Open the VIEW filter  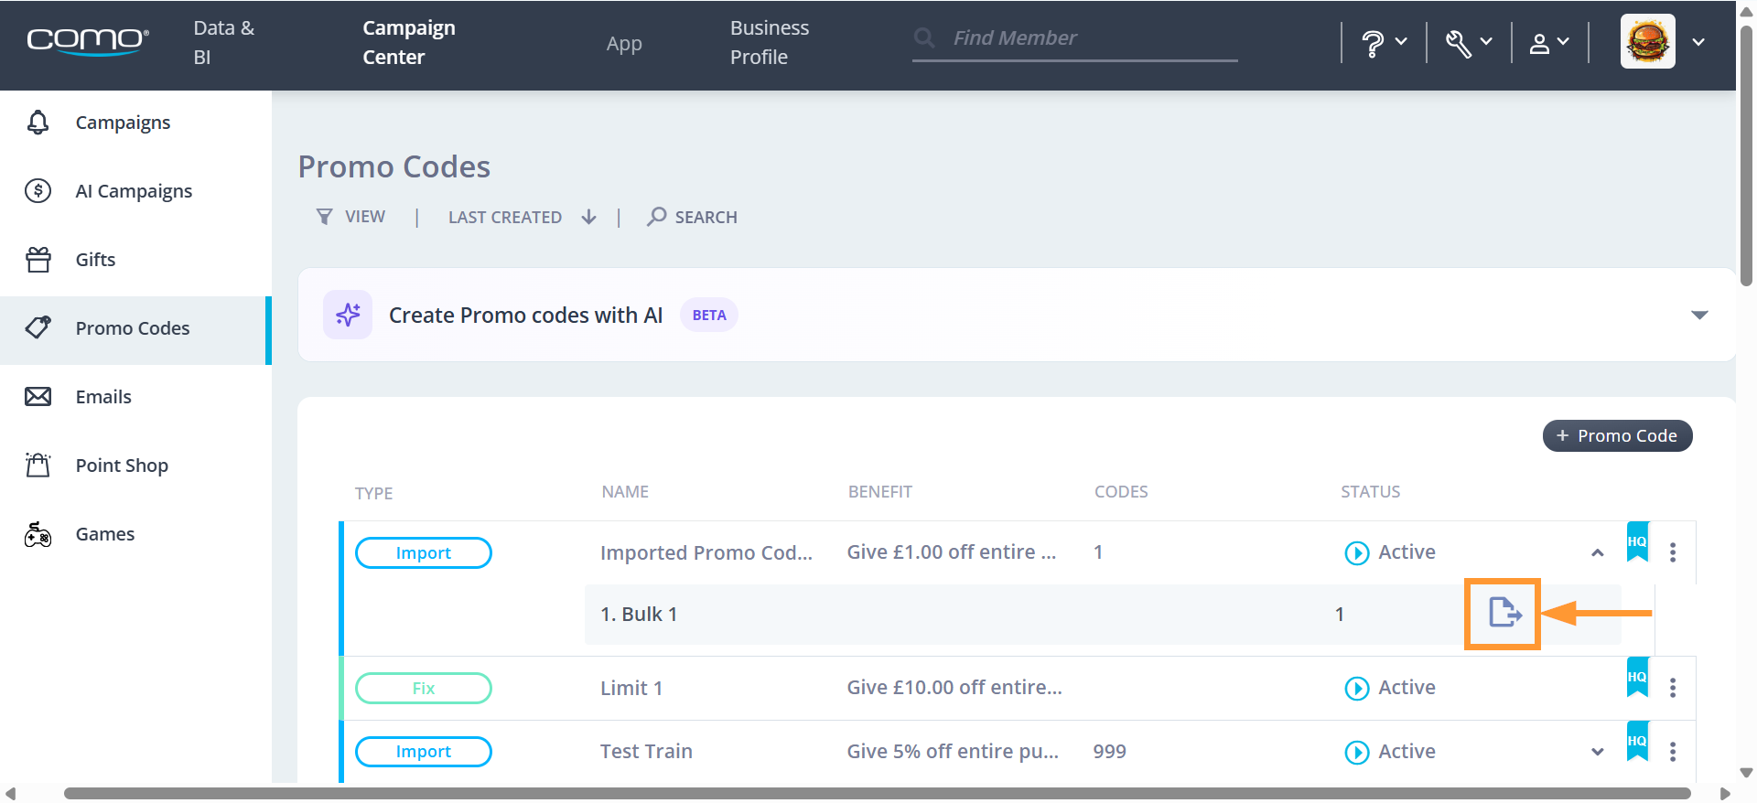coord(351,217)
